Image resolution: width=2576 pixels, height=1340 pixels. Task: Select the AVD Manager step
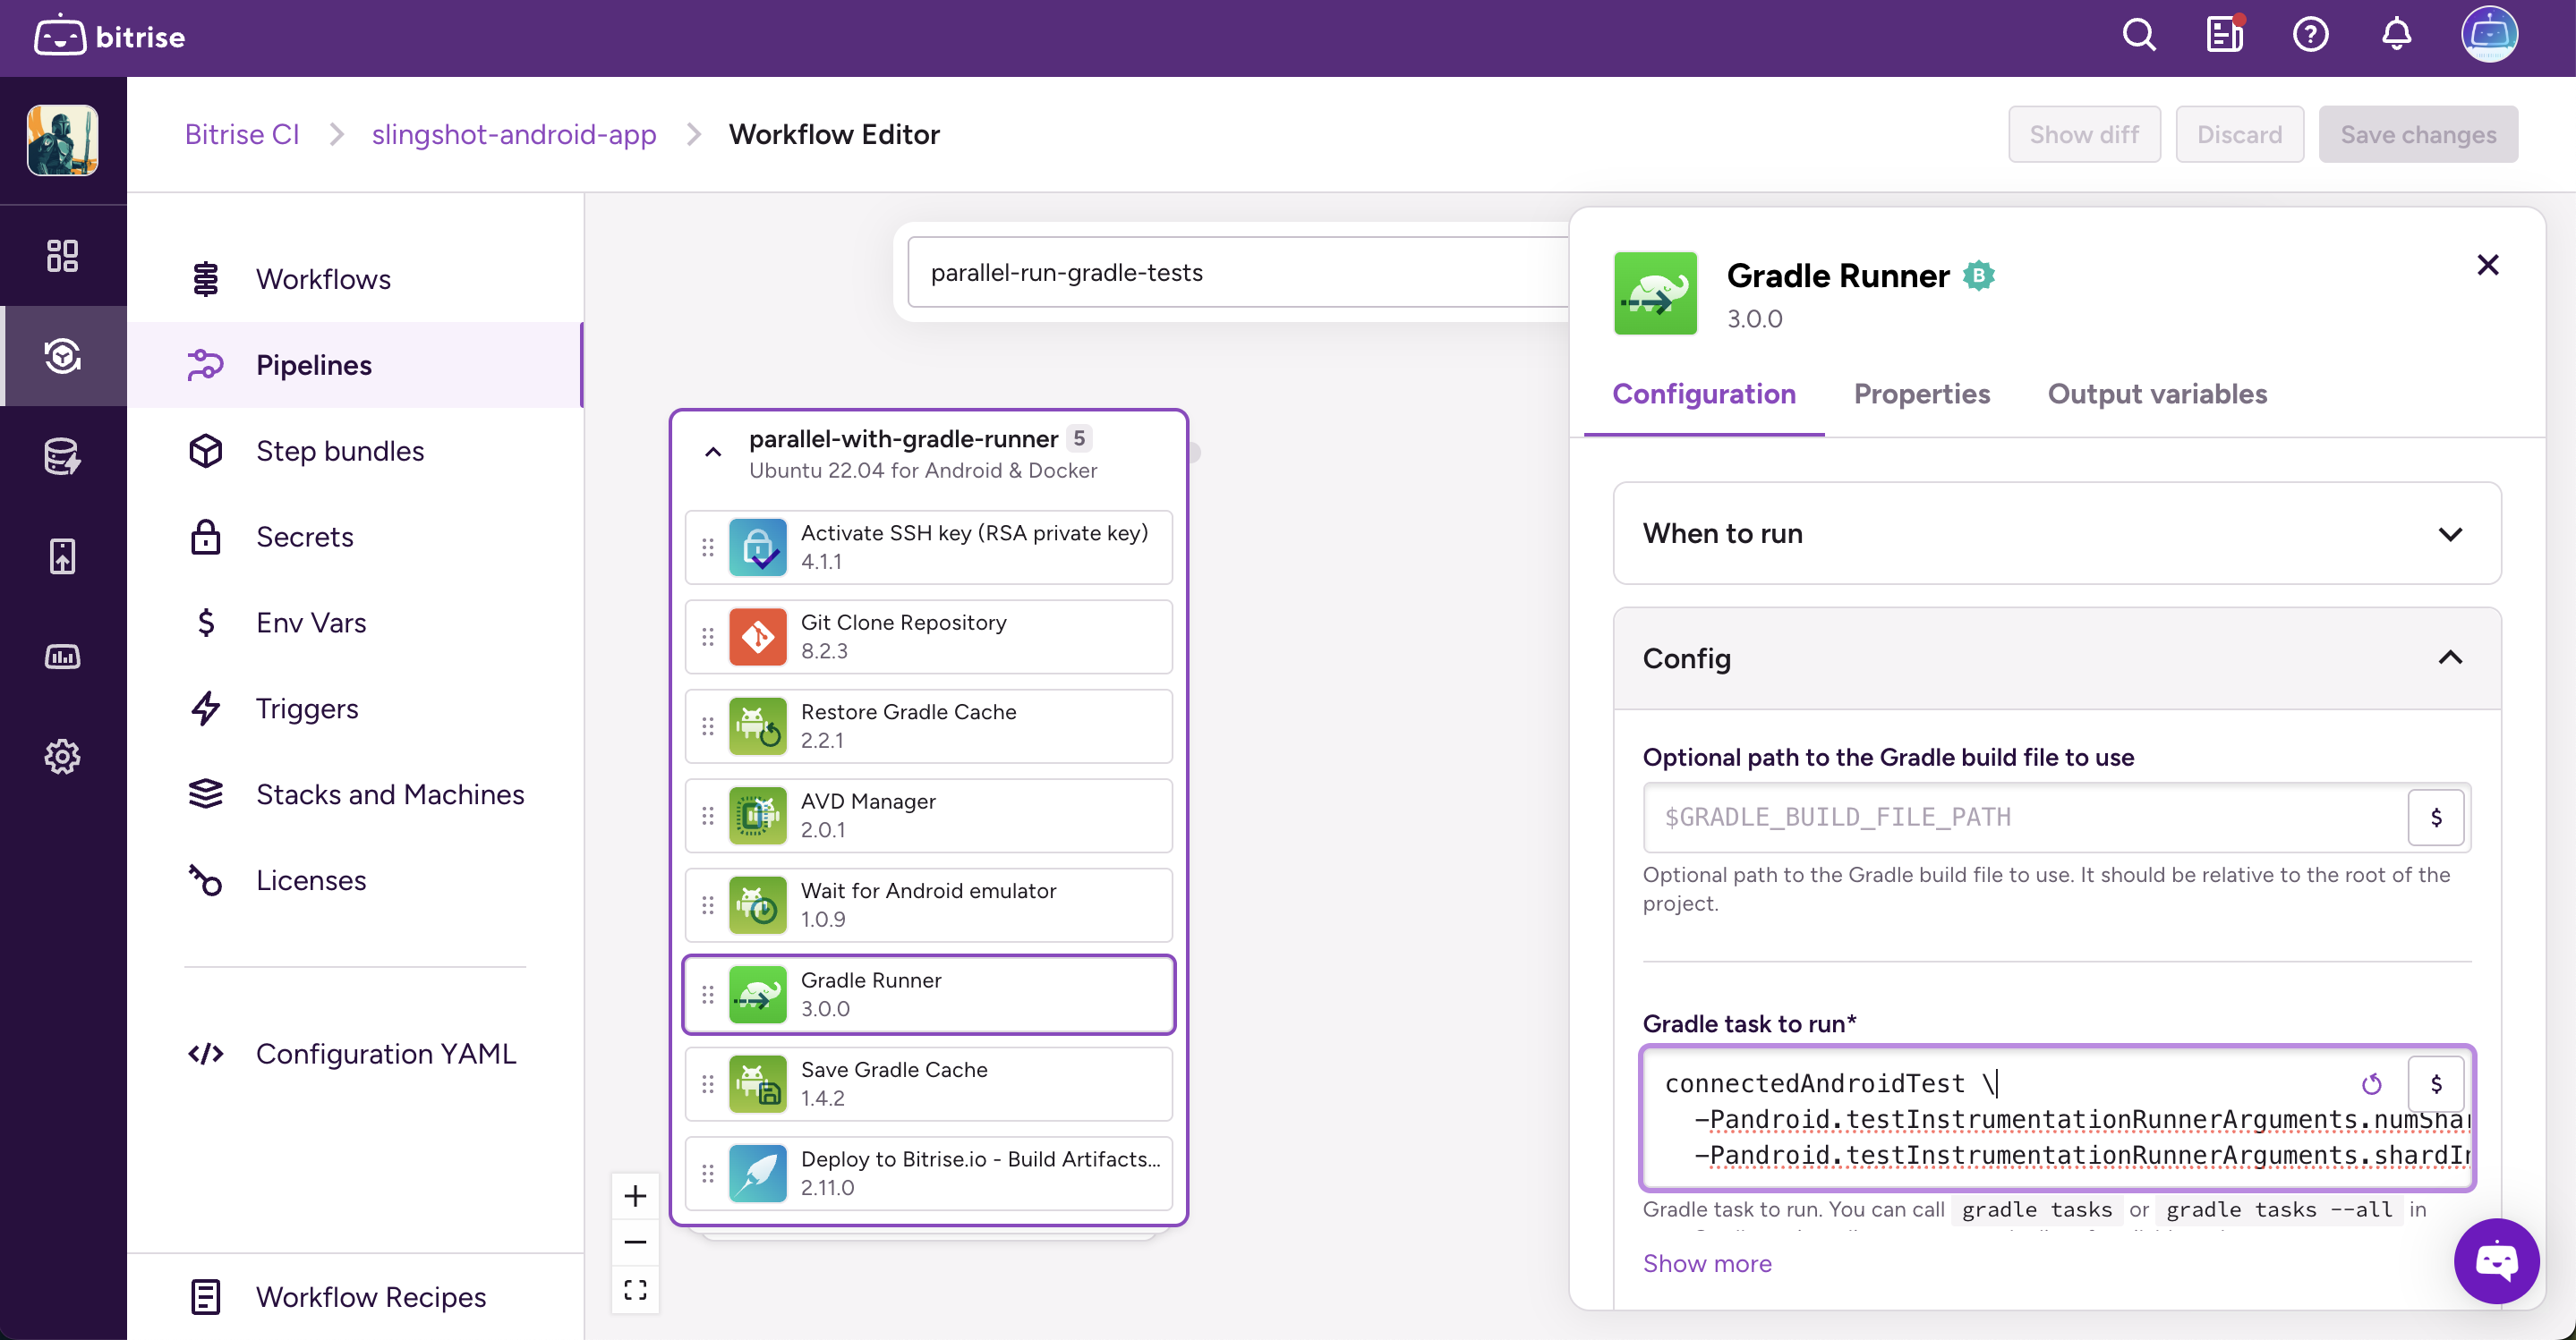coord(928,816)
